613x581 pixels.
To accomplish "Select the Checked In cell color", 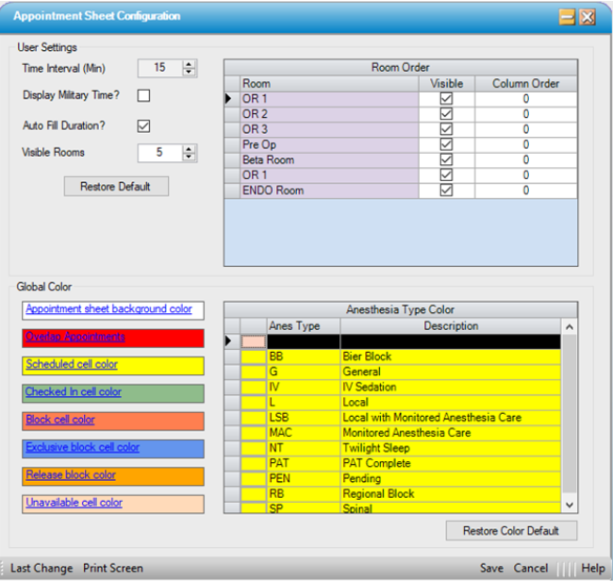I will [x=74, y=392].
